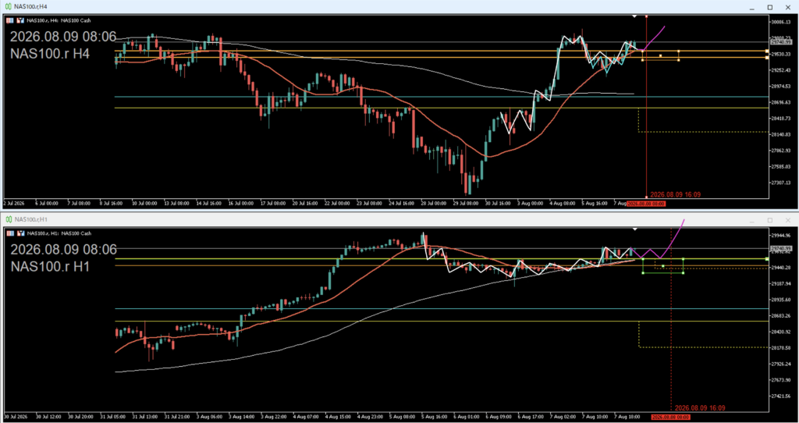
Task: Grab the chart shift triangle in H1 chart
Action: (634, 230)
